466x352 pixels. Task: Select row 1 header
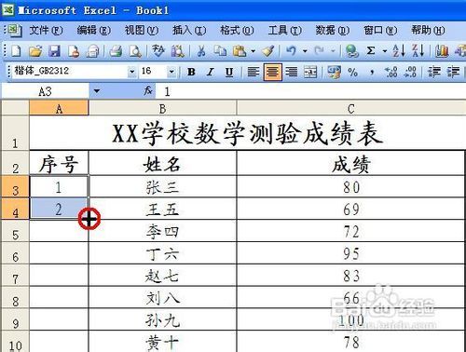(x=15, y=133)
